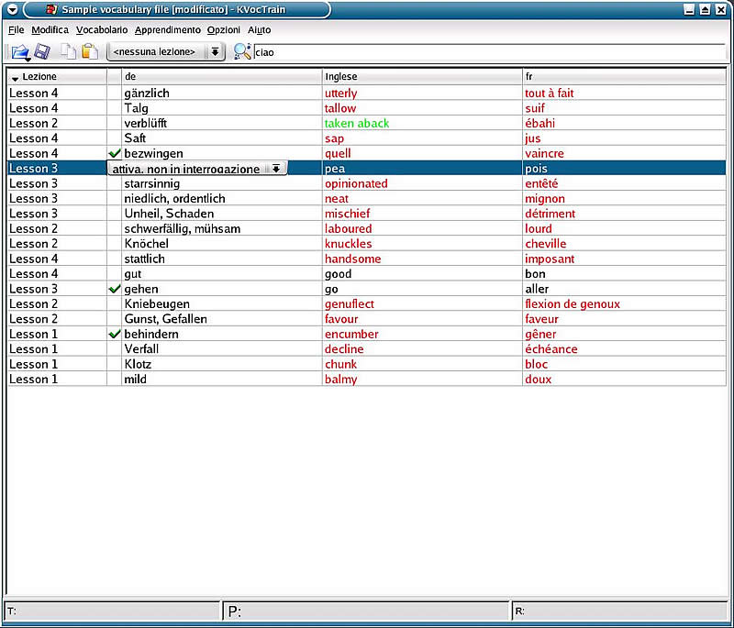Screen dimensions: 734x628
Task: Open the Apprendimento menu
Action: tap(168, 30)
